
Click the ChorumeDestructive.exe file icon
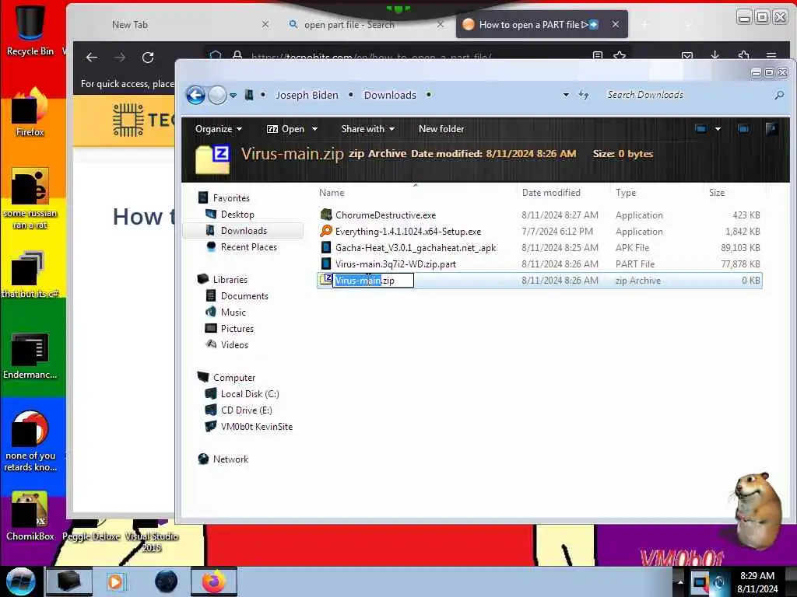tap(326, 215)
